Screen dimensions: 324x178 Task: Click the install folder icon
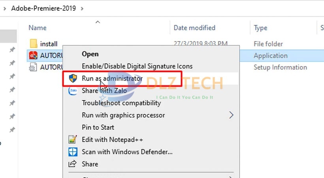click(x=34, y=44)
